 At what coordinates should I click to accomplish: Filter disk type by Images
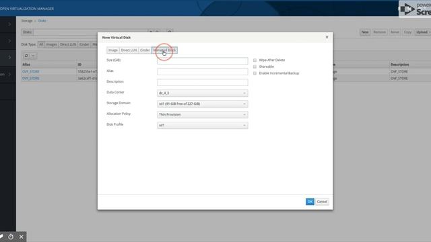(x=51, y=44)
